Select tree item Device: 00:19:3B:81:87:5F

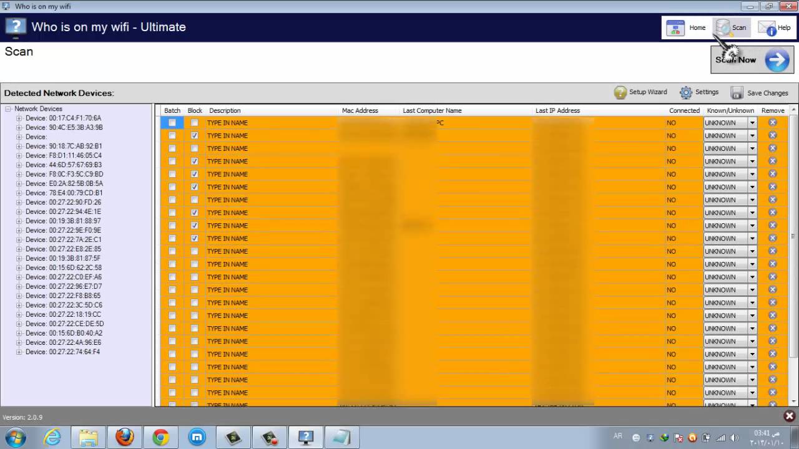pos(63,258)
